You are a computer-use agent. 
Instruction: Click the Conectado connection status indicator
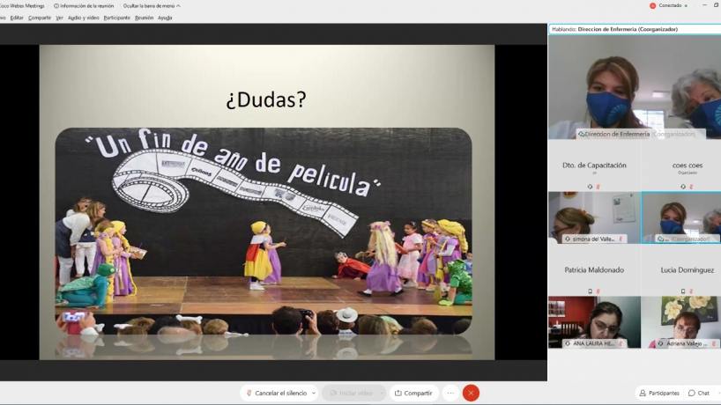pos(668,5)
